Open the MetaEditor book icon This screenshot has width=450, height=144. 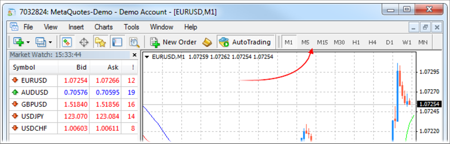pyautogui.click(x=207, y=42)
